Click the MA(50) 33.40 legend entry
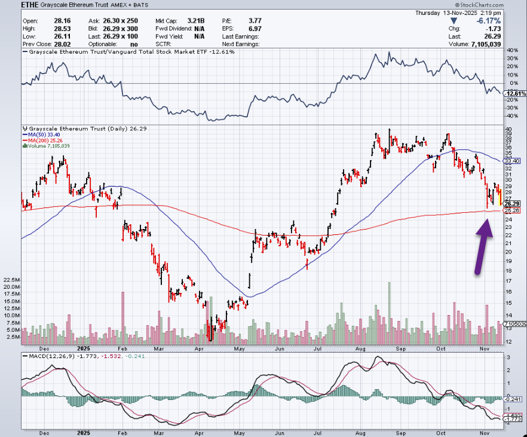Screen dimensions: 527x437 [x=44, y=135]
